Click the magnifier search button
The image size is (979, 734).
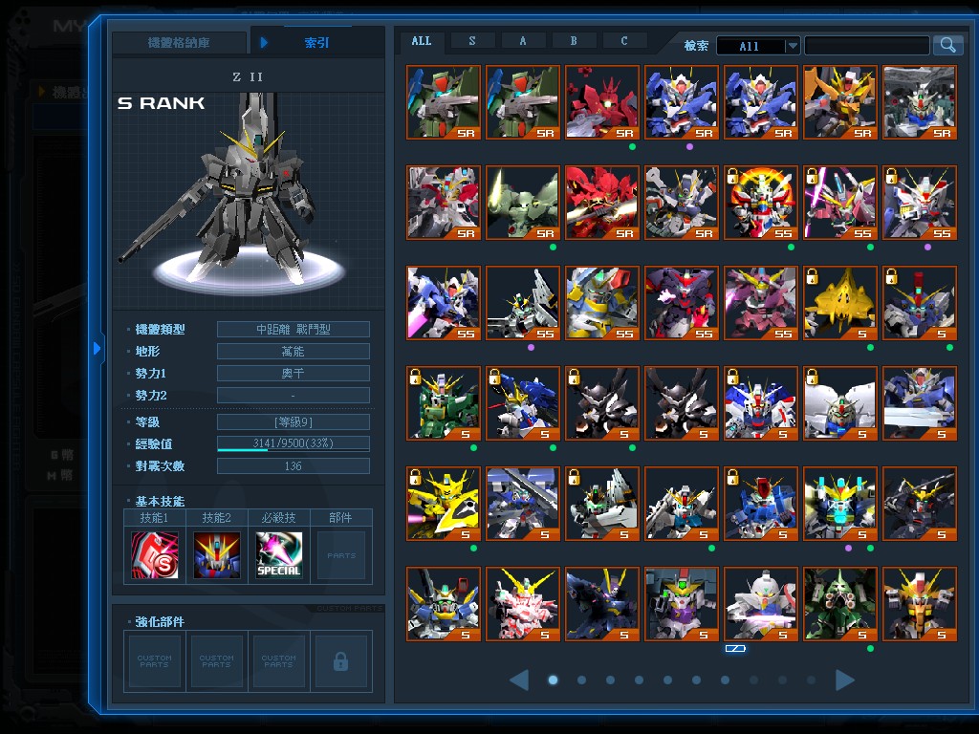(x=947, y=45)
